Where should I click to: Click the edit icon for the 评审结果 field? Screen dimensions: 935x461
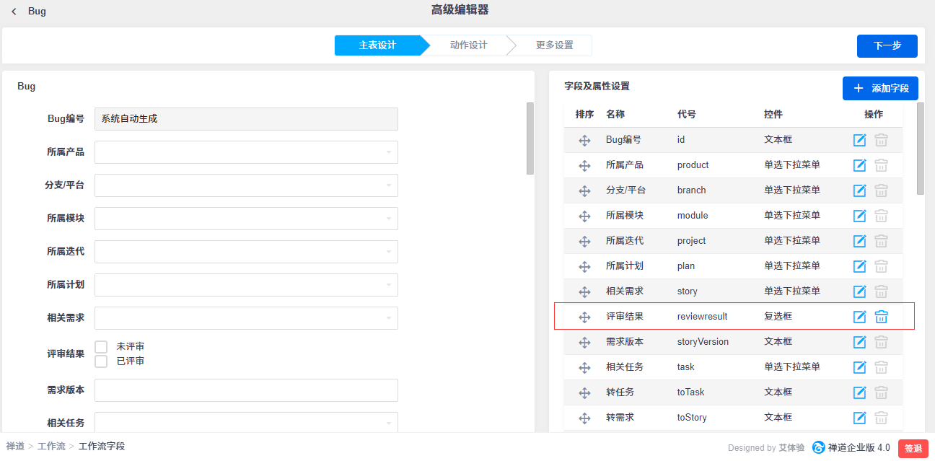point(859,317)
